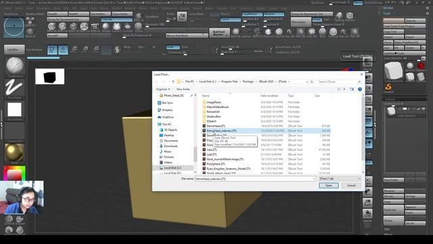
Task: Open the Tool palette header
Action: [x=386, y=14]
